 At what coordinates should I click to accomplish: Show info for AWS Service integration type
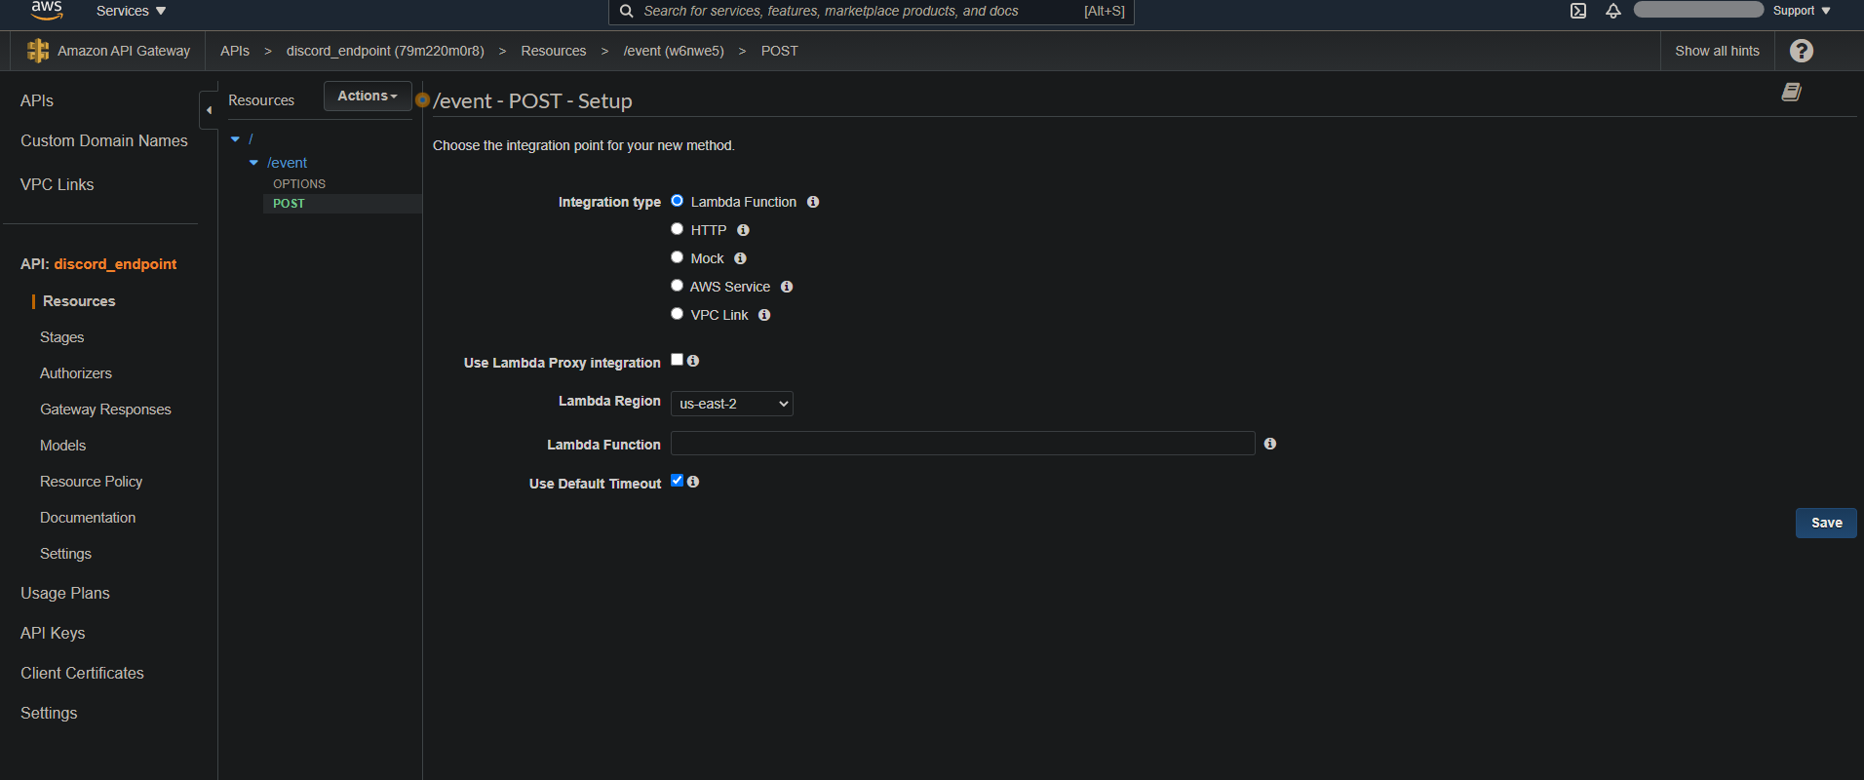pyautogui.click(x=787, y=287)
